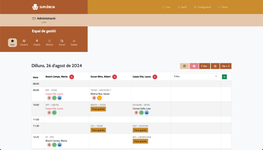
Task: Confirm the Comas Valls, Laia guard
Action: [141, 113]
